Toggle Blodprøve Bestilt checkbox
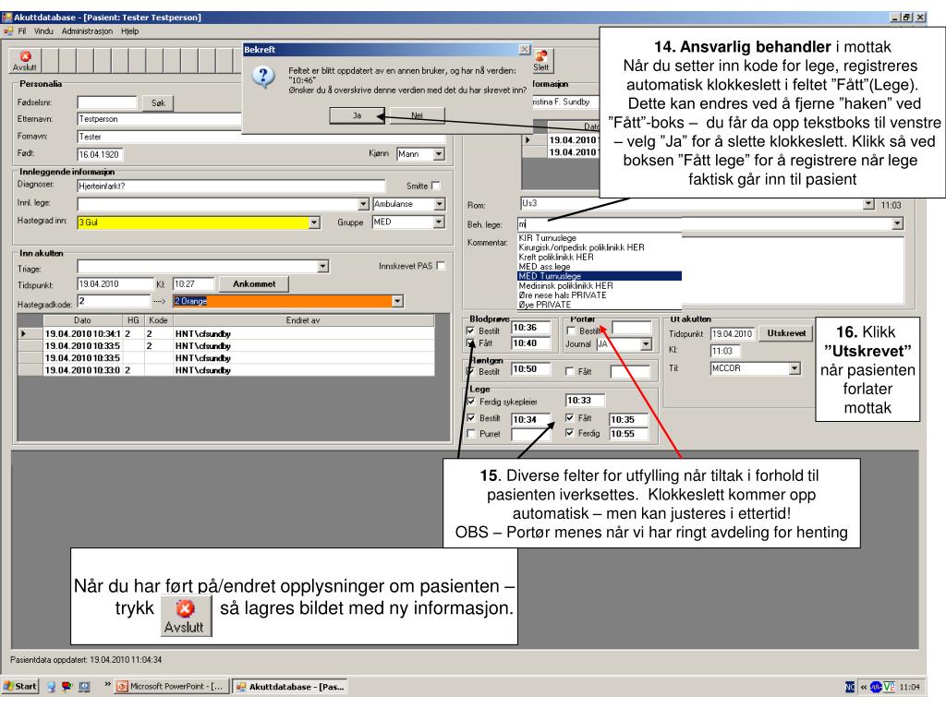Screen dimensions: 946x709 (470, 330)
